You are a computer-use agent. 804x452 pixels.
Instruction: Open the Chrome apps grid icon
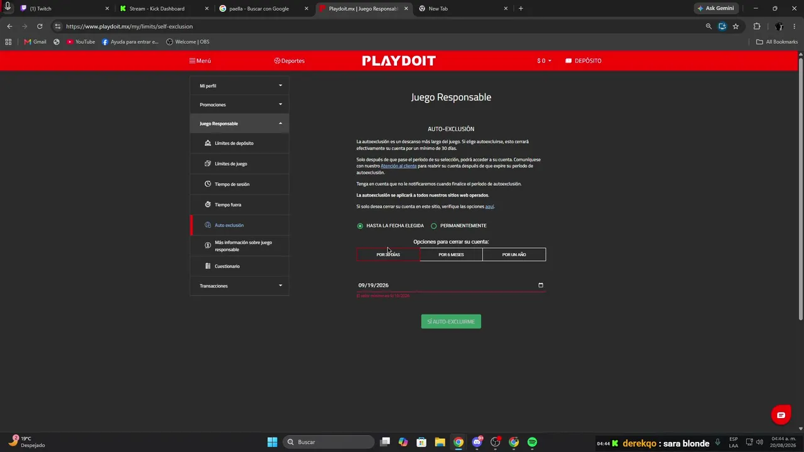pyautogui.click(x=8, y=42)
